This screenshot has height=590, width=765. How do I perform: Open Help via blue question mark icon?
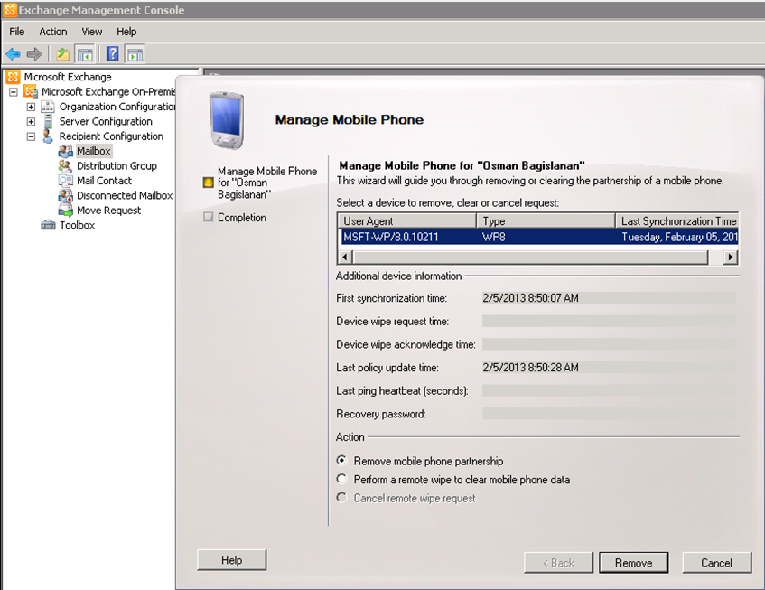pyautogui.click(x=113, y=54)
